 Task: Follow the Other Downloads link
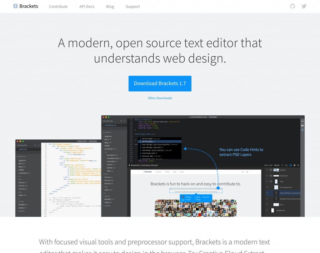coord(160,98)
